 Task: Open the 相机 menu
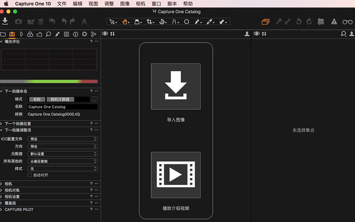(141, 4)
